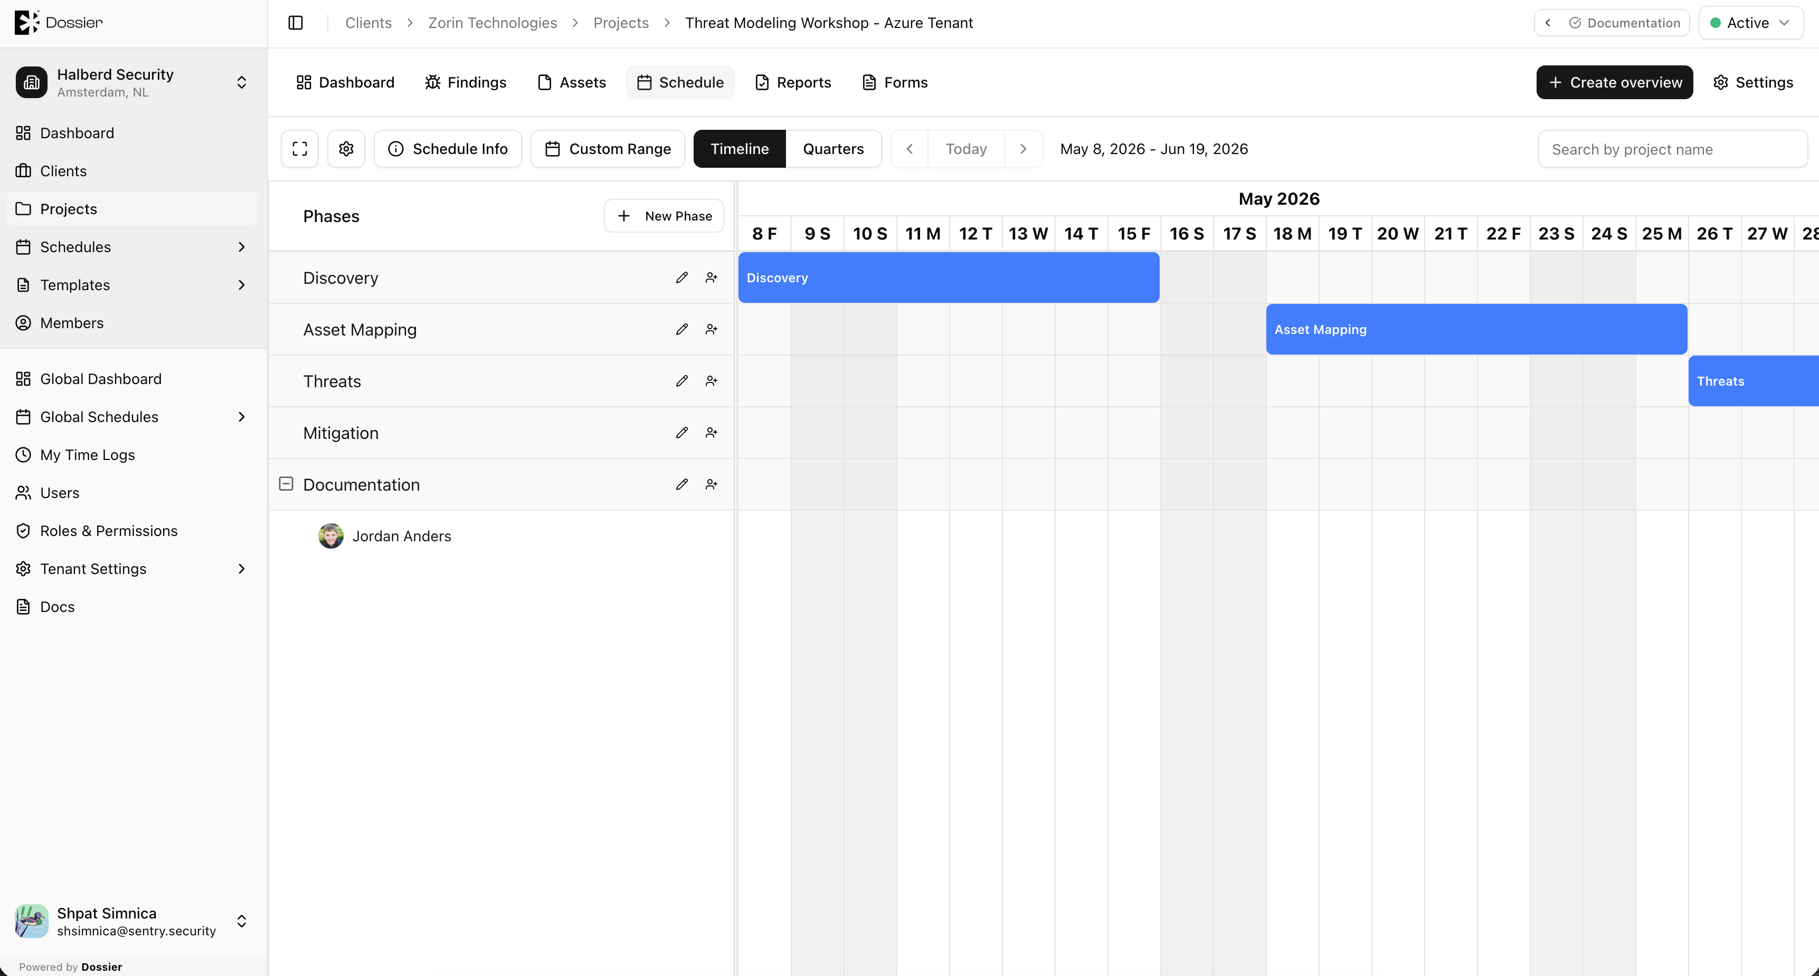Assign member to Mitigation phase
This screenshot has width=1819, height=976.
coord(711,433)
